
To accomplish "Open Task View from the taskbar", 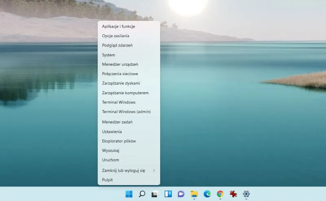I will (155, 194).
